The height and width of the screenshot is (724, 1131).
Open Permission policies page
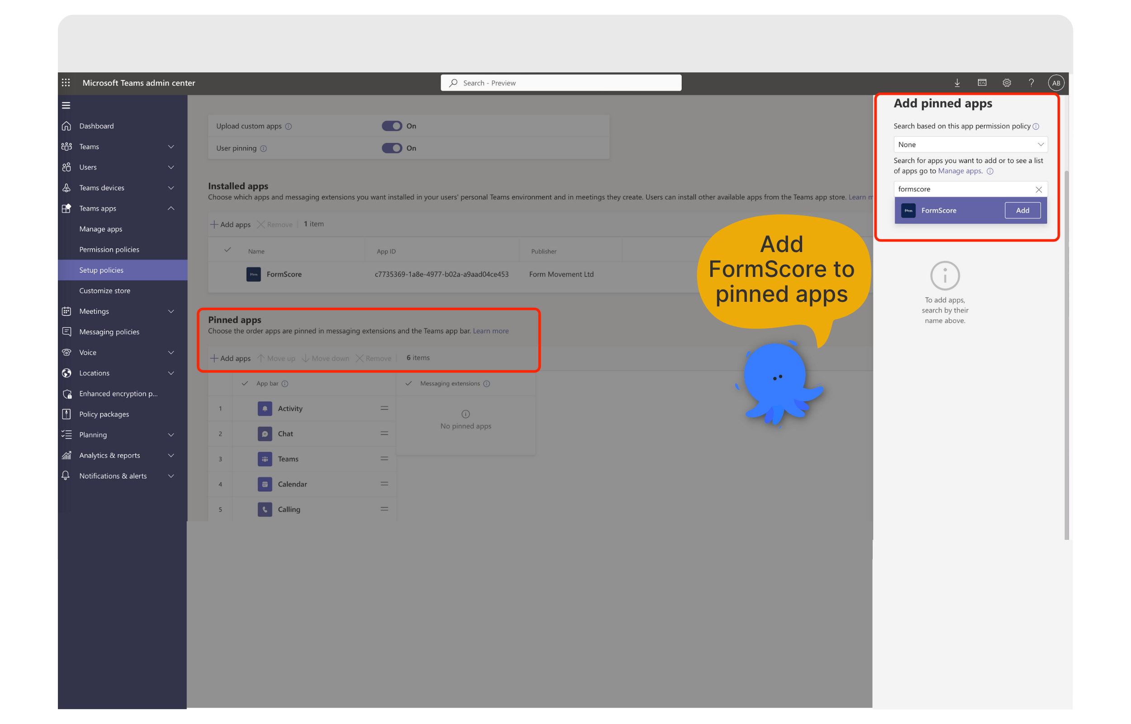pyautogui.click(x=109, y=250)
